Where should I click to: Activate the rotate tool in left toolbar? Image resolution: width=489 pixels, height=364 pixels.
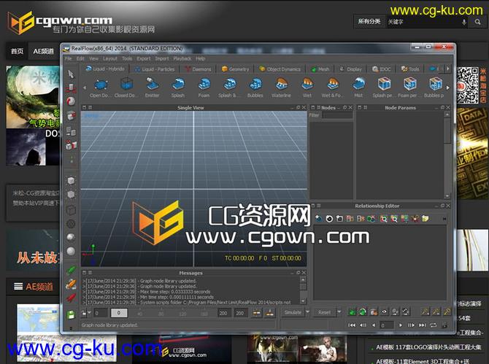tap(71, 101)
